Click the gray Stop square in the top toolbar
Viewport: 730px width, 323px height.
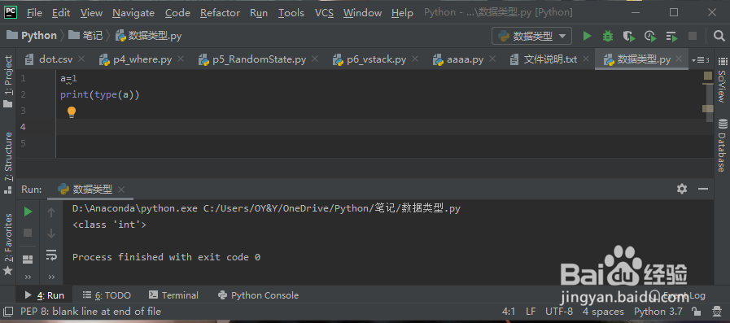pyautogui.click(x=693, y=36)
